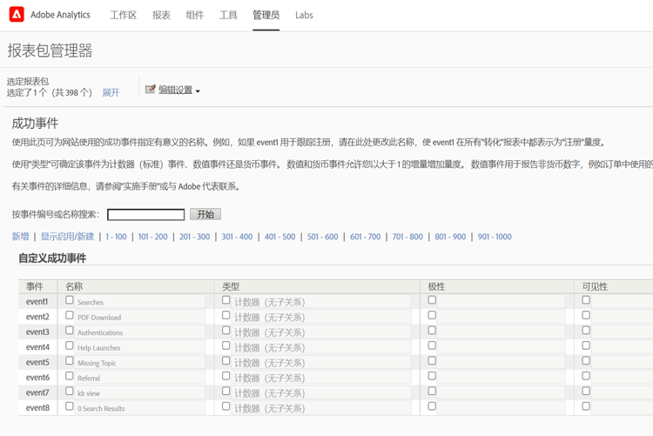The width and height of the screenshot is (653, 436).
Task: Click the Referral name field for event6
Action: (140, 378)
